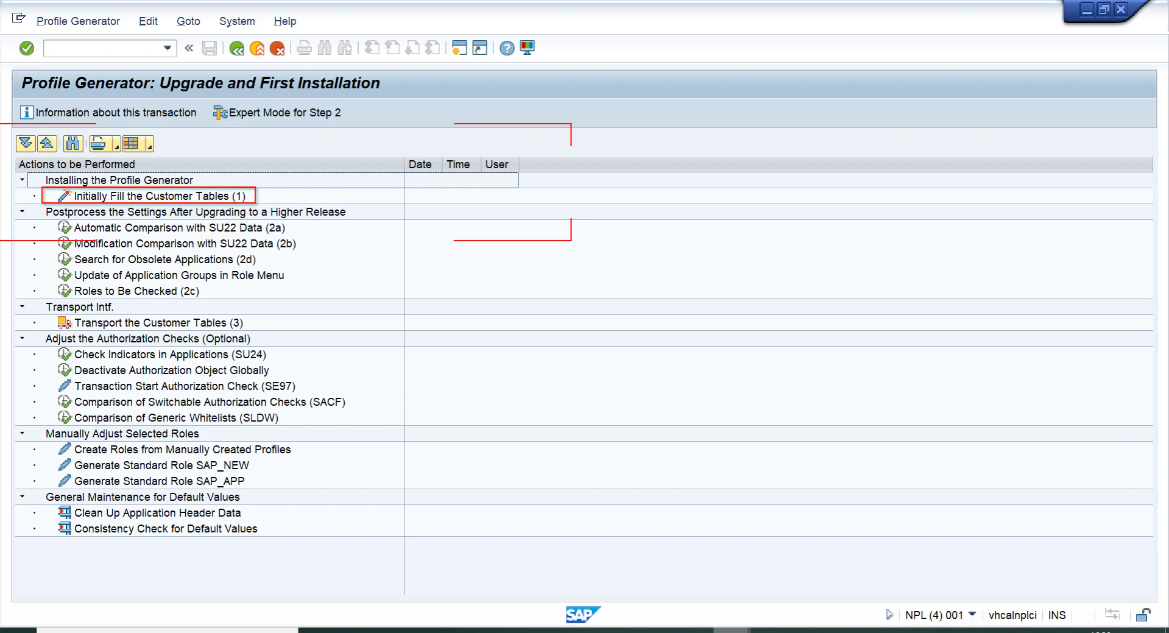
Task: Open the Help menu
Action: click(285, 21)
